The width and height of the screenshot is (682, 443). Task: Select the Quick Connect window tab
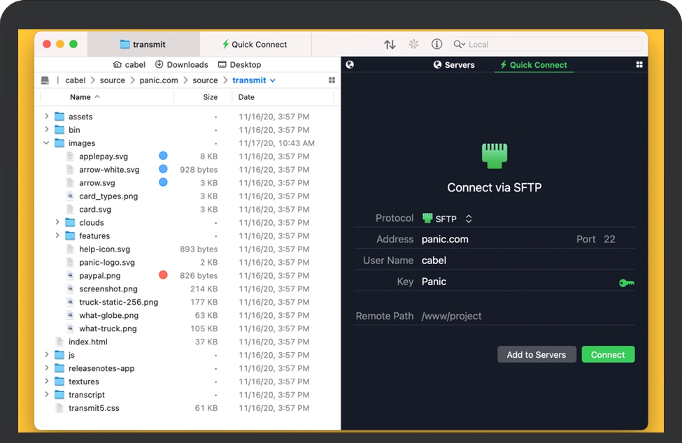click(x=255, y=44)
